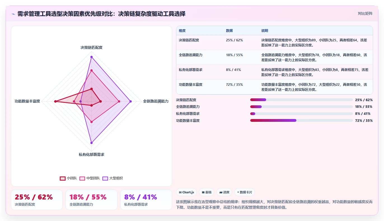Click the radar chart 功能数量丰富度 axis label

point(27,101)
